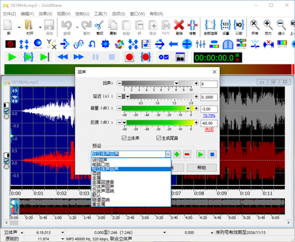Viewport: 295px width, 242px height.
Task: Click the blue rewind button
Action: [x=62, y=57]
